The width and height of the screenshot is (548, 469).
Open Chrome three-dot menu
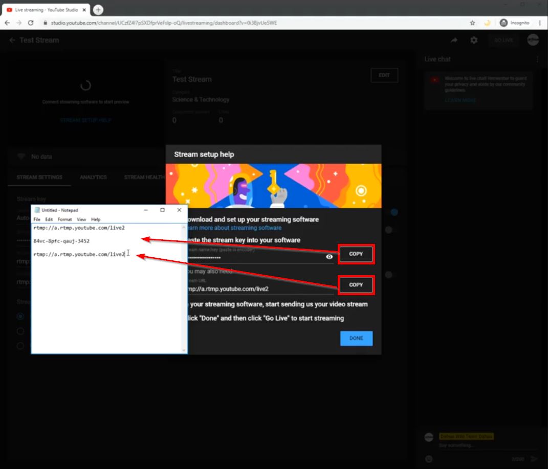tap(540, 23)
